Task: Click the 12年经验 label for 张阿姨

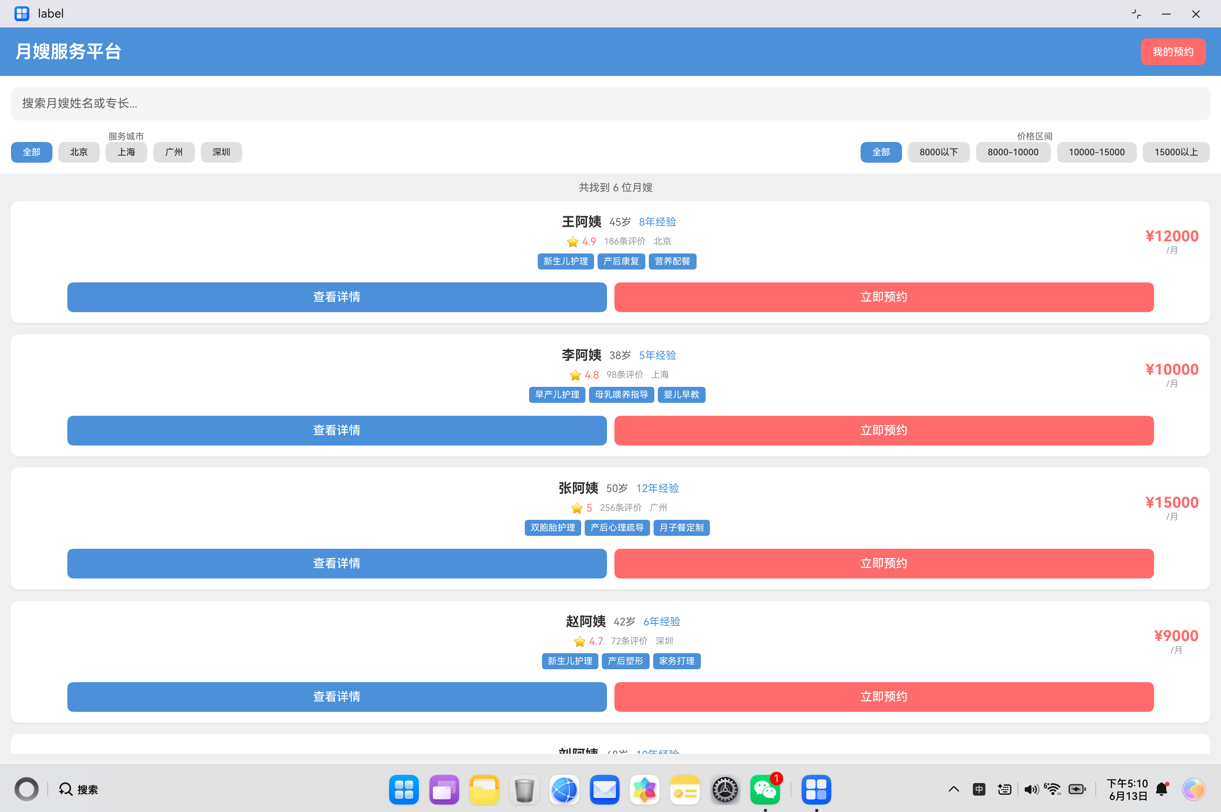Action: coord(657,489)
